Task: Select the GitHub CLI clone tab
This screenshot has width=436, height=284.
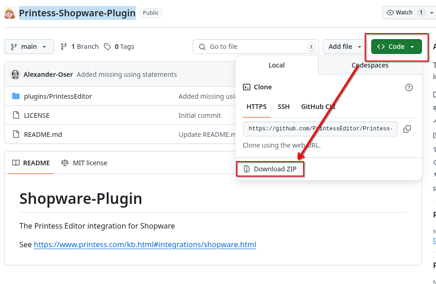Action: click(318, 107)
